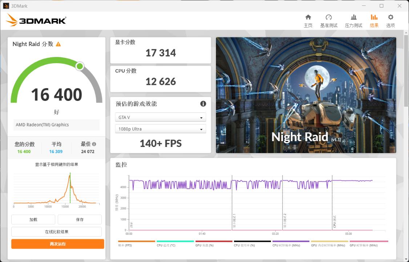Click the Night Raid 分数 heading
The width and height of the screenshot is (409, 262).
[33, 44]
